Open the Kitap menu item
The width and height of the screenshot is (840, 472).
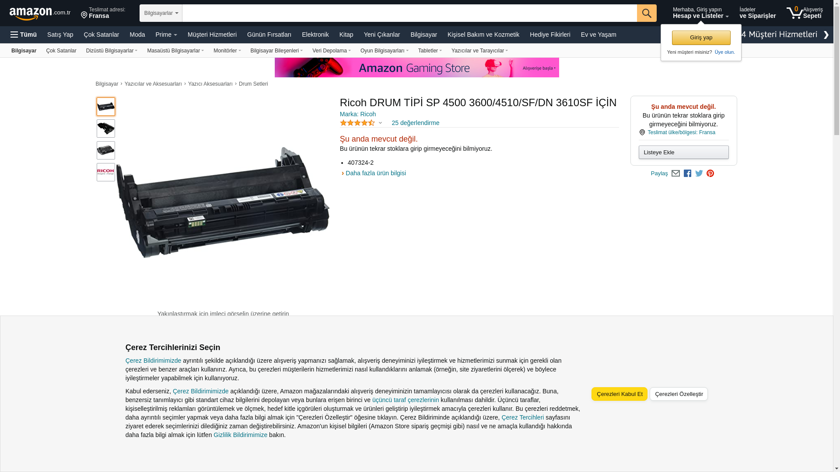[346, 35]
